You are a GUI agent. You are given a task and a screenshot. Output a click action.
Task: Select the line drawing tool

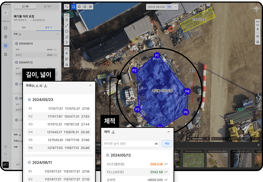[x=67, y=26]
